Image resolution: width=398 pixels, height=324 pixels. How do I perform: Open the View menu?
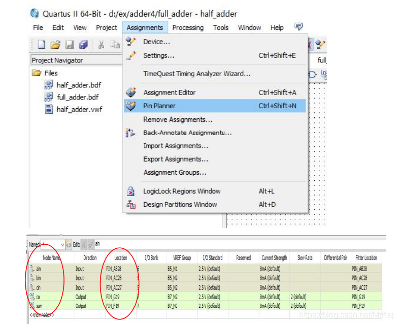pyautogui.click(x=80, y=27)
